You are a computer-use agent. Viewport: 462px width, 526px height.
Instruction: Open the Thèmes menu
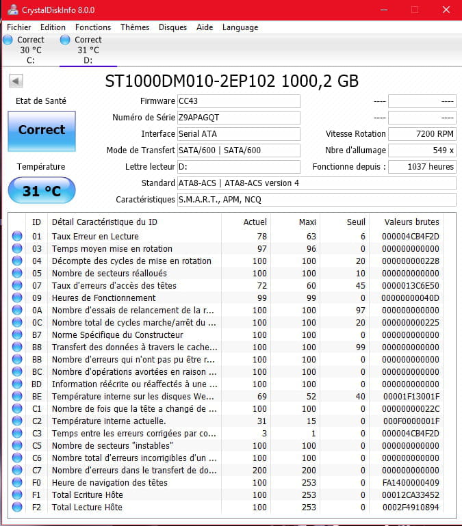click(135, 27)
